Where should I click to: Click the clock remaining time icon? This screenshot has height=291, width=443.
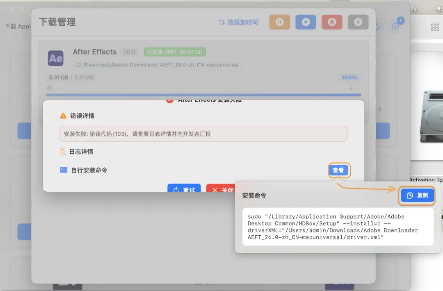pyautogui.click(x=50, y=88)
